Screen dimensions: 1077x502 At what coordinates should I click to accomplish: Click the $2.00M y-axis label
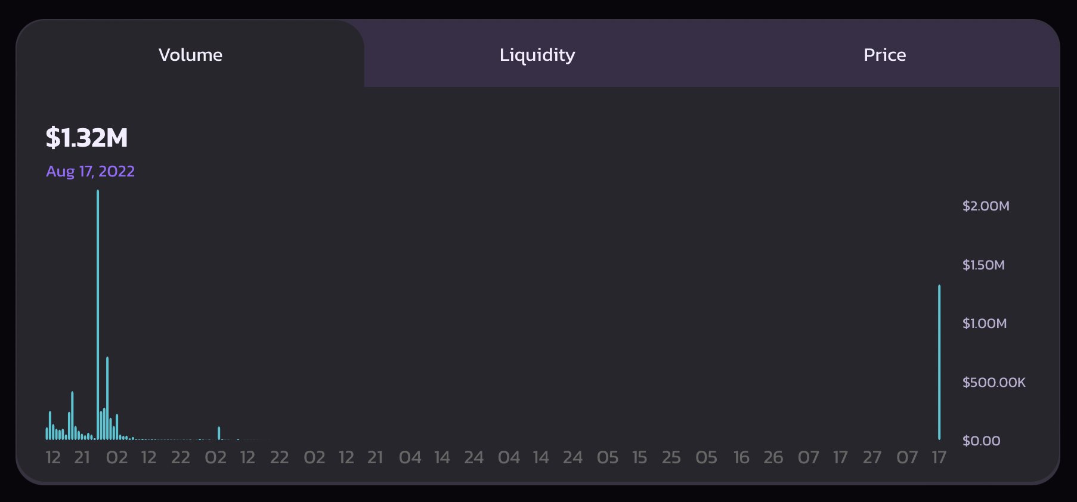[986, 206]
